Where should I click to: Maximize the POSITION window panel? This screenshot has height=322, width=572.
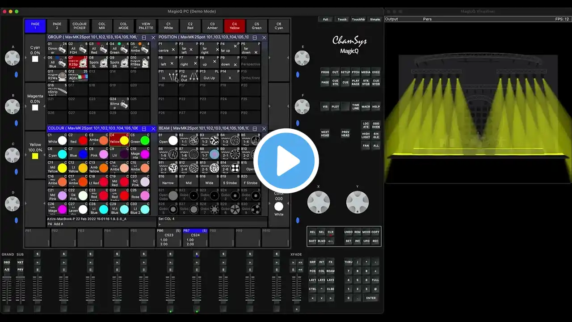point(255,38)
